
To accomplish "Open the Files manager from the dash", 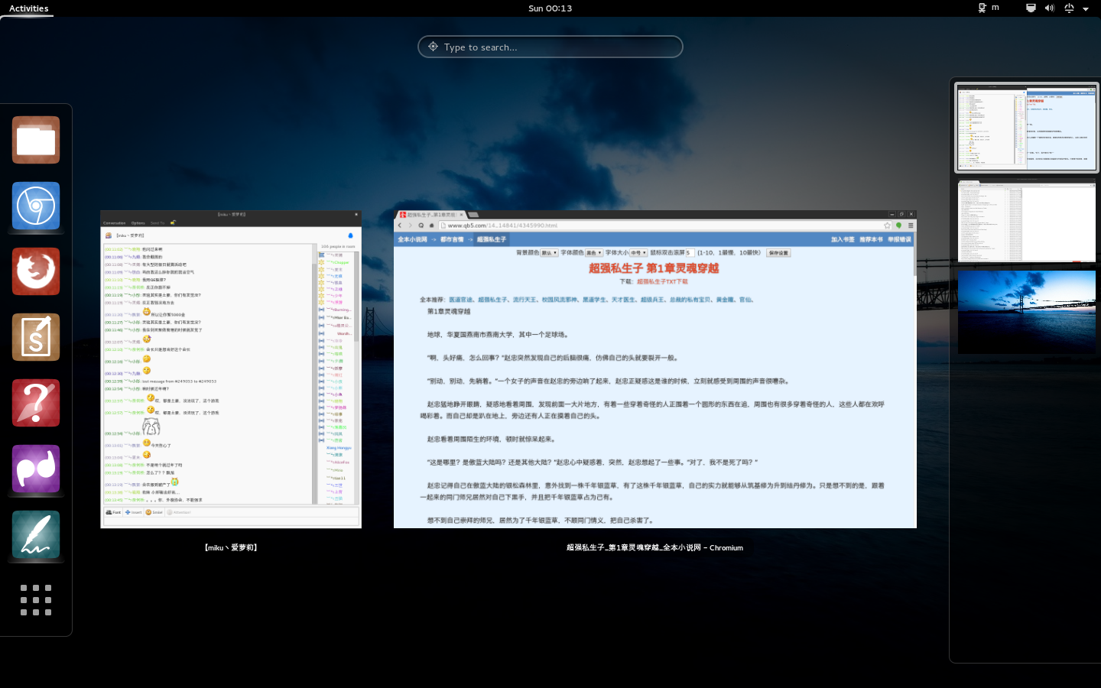I will 36,140.
